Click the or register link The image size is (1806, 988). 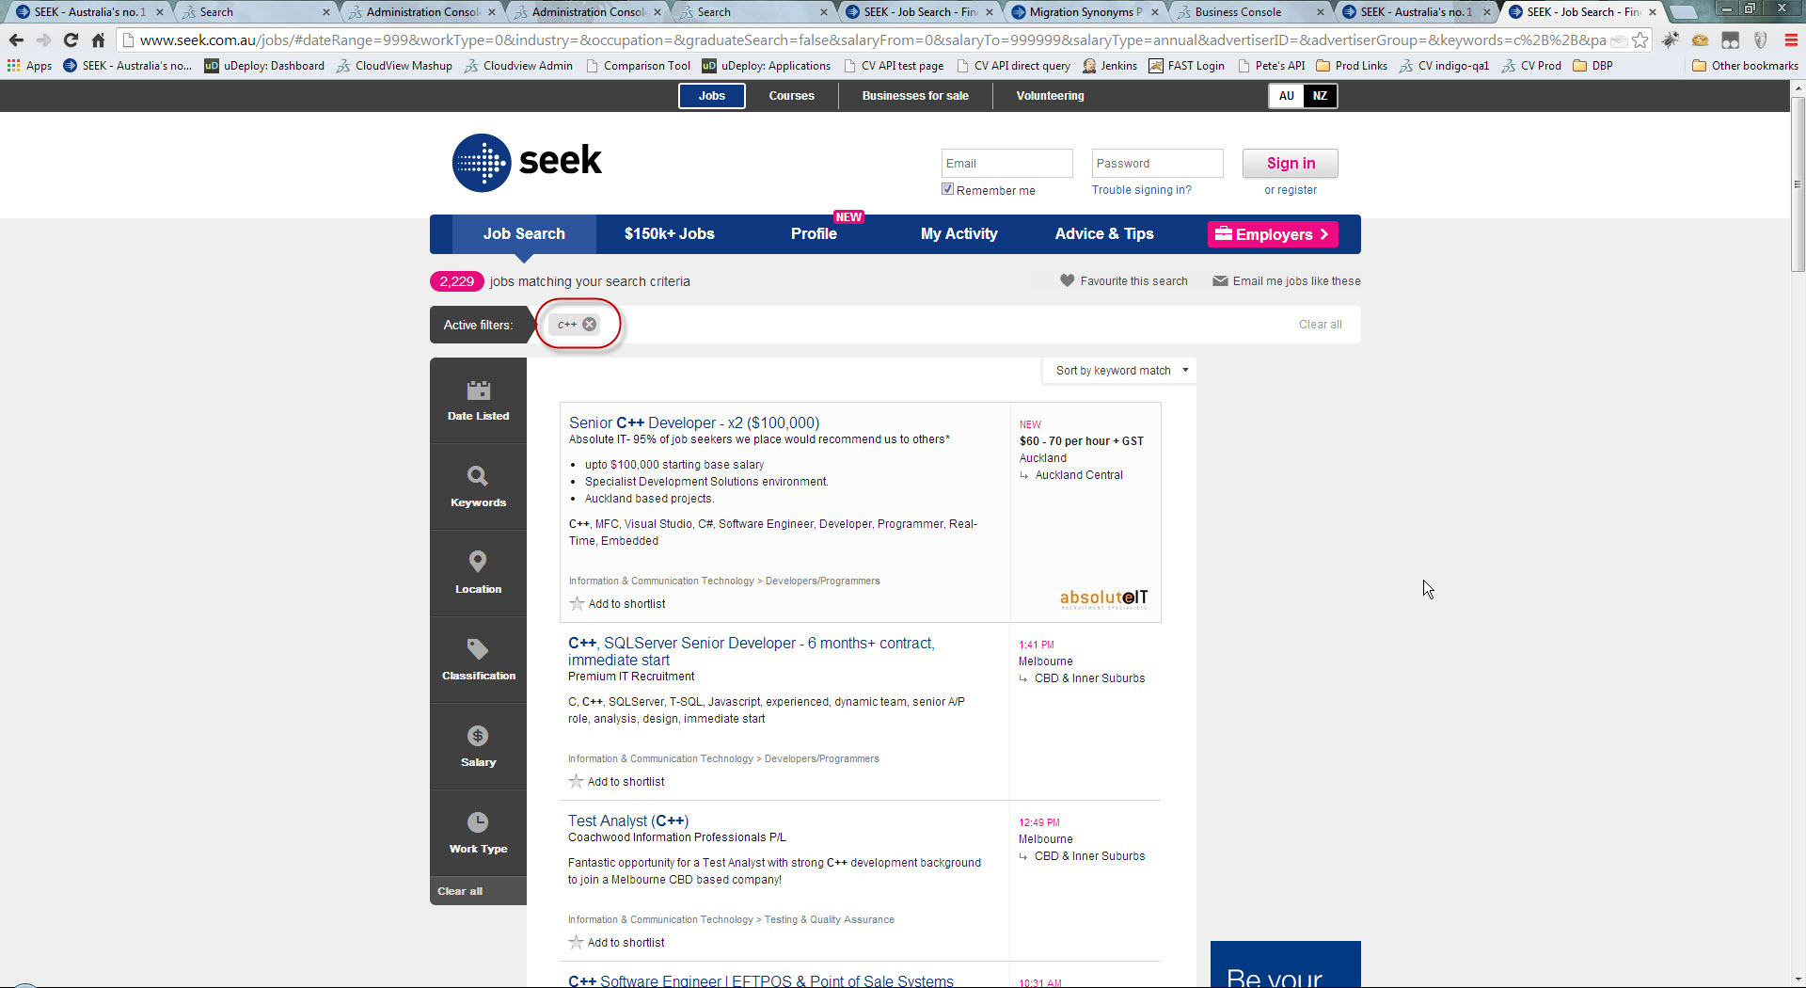click(x=1291, y=190)
